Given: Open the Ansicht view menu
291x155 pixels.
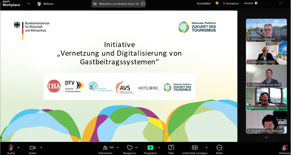Looking at the screenshot, I should (251, 3).
